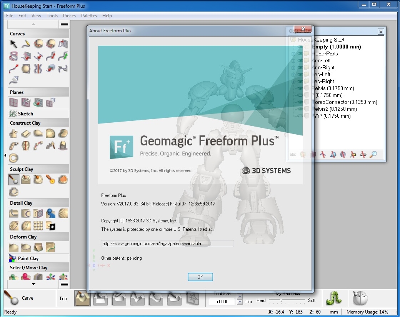Click the grid plane tool under Planes
Viewport: 400px width, 317px height.
13,103
